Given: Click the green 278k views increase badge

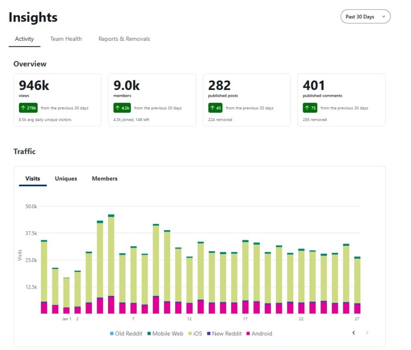Looking at the screenshot, I should pyautogui.click(x=28, y=108).
